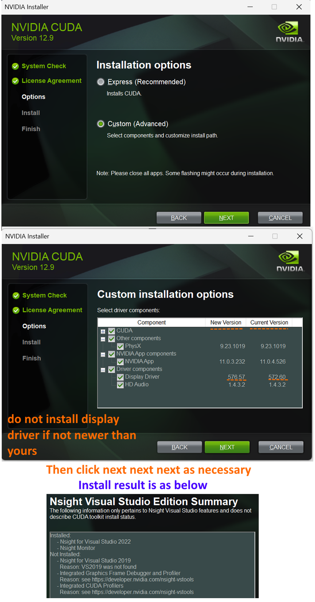Collapse the Other components tree node
Viewport: 315px width, 602px height.
103,339
